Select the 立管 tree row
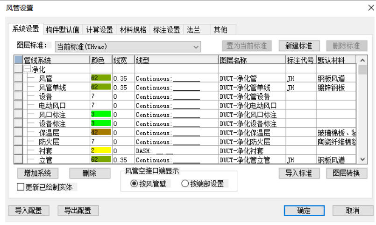 pos(46,160)
